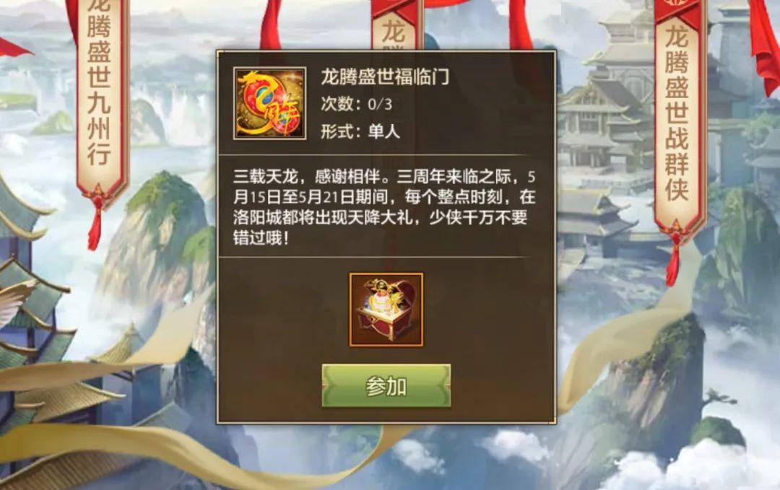Tap the dialog's bottom-right corner ornament
This screenshot has width=780, height=490.
[x=551, y=419]
